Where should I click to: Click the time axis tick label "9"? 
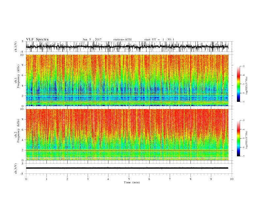211,179
